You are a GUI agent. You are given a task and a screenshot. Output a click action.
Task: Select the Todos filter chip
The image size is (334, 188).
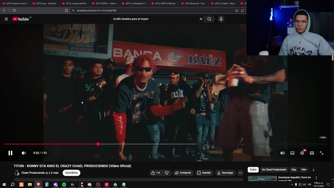pyautogui.click(x=253, y=170)
